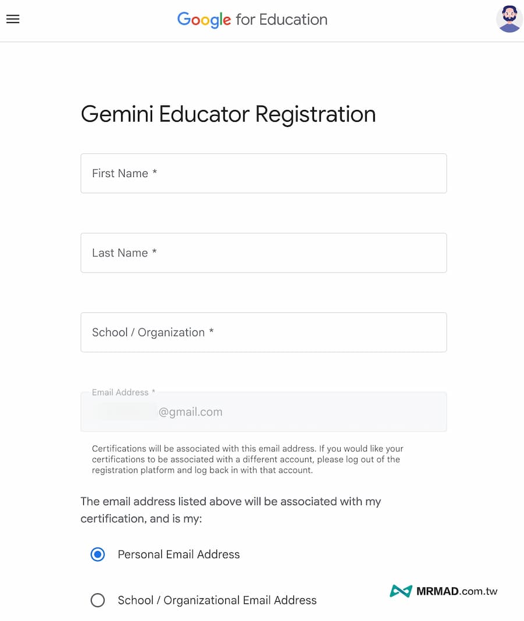
Task: Select the School / Organization input box
Action: pos(263,332)
